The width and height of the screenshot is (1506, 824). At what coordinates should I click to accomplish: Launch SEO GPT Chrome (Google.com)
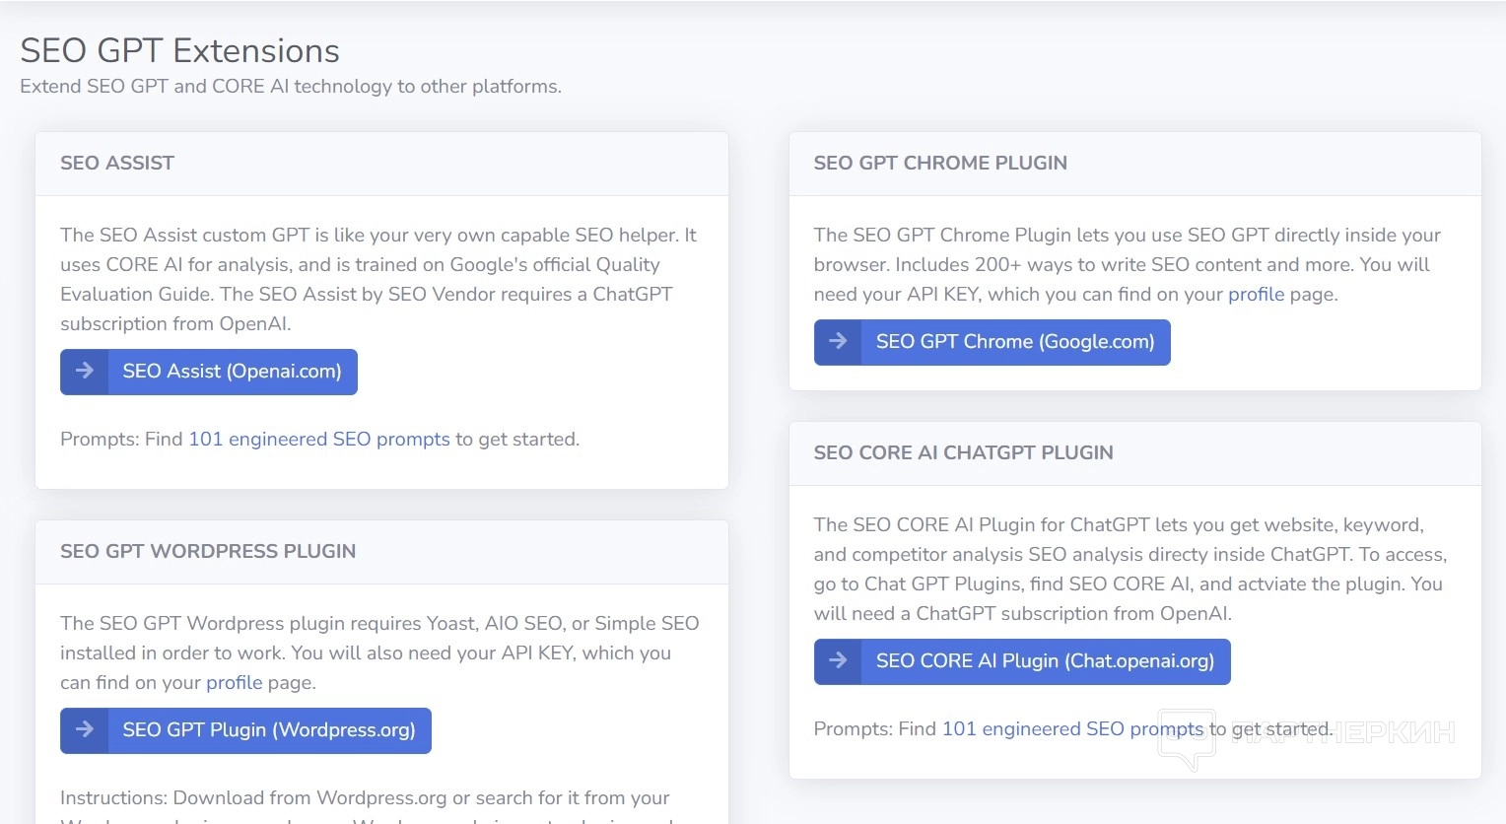(x=1014, y=342)
